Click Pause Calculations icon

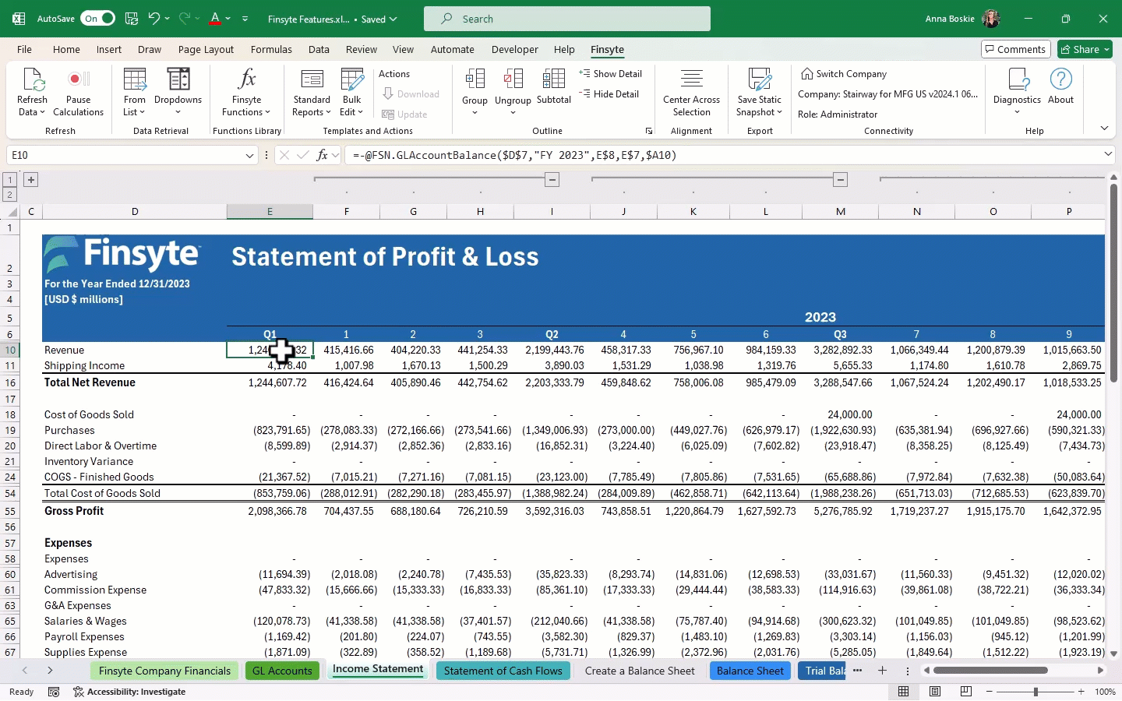78,79
